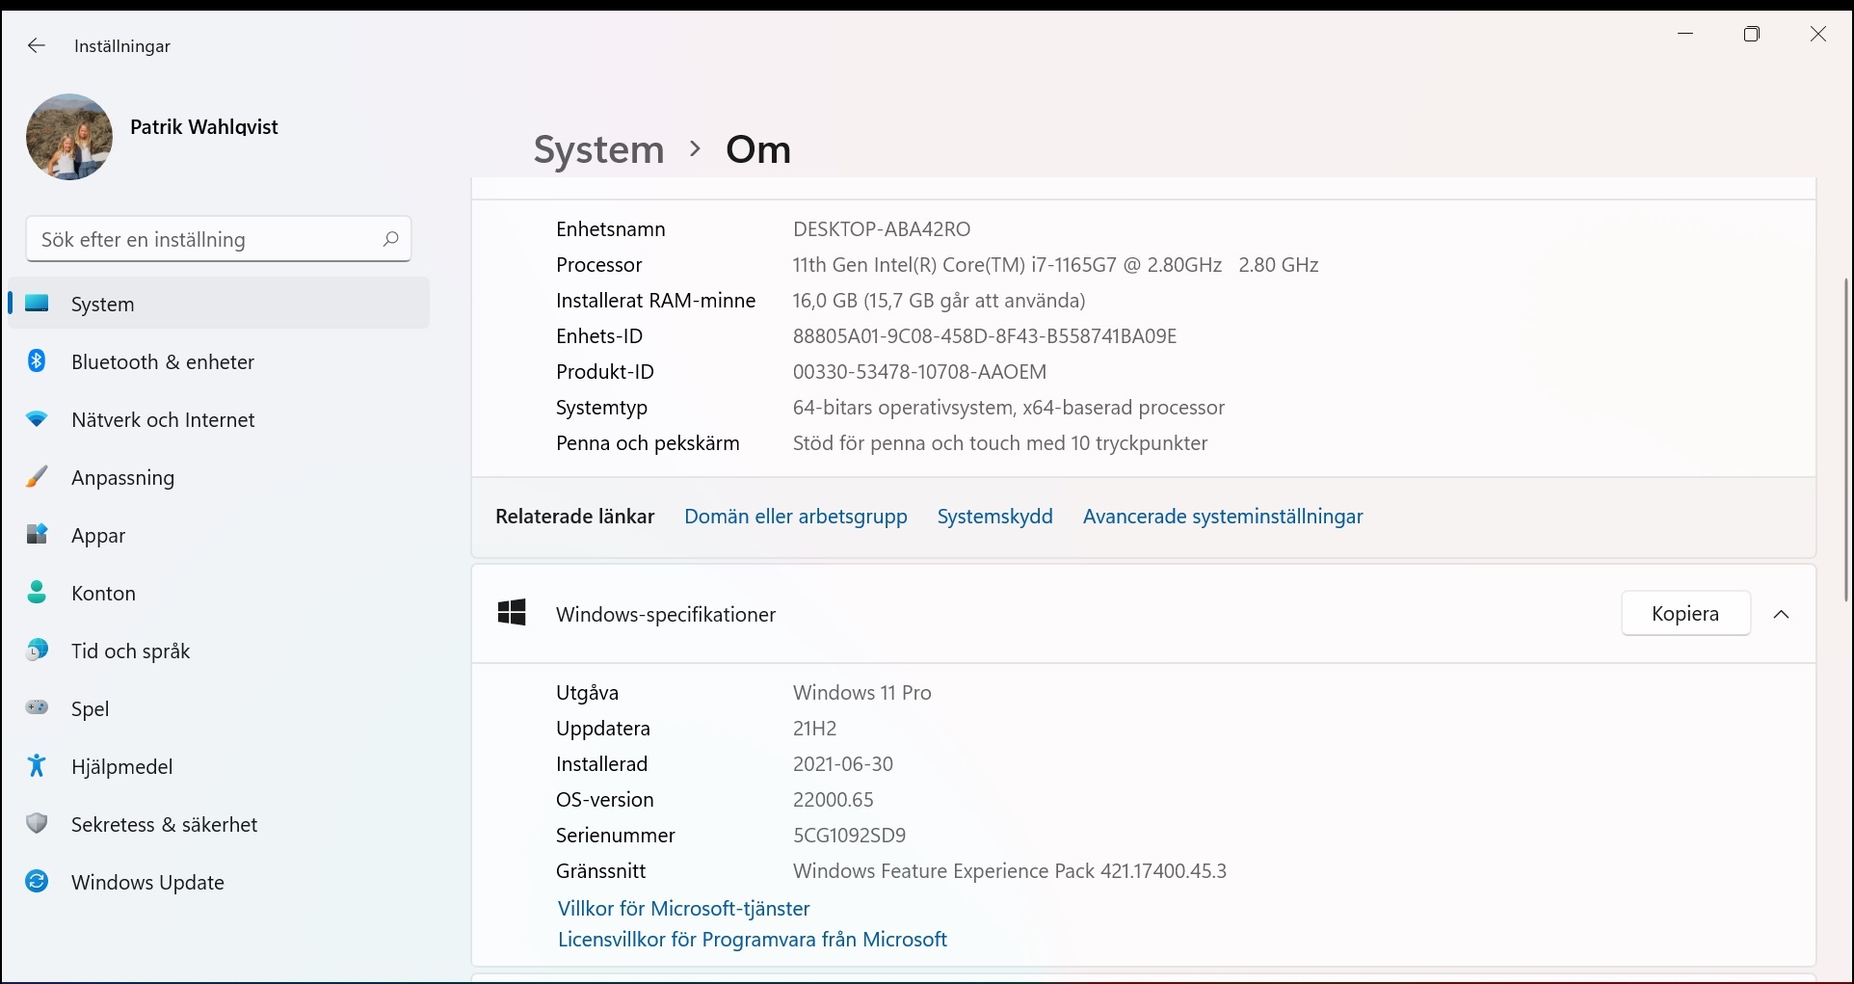Viewport: 1854px width, 984px height.
Task: Select device name DESKTOP-ABA42RO
Action: point(882,229)
